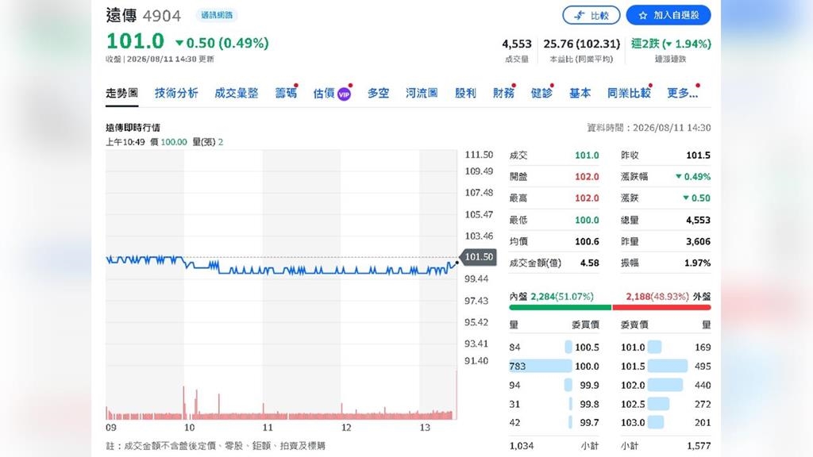This screenshot has width=813, height=457.
Task: Expand the 更多... menu
Action: pos(682,94)
